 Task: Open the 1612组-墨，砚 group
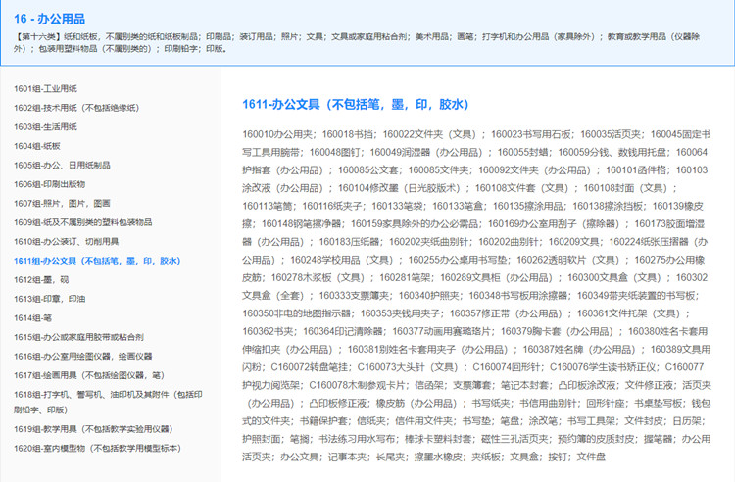point(44,280)
